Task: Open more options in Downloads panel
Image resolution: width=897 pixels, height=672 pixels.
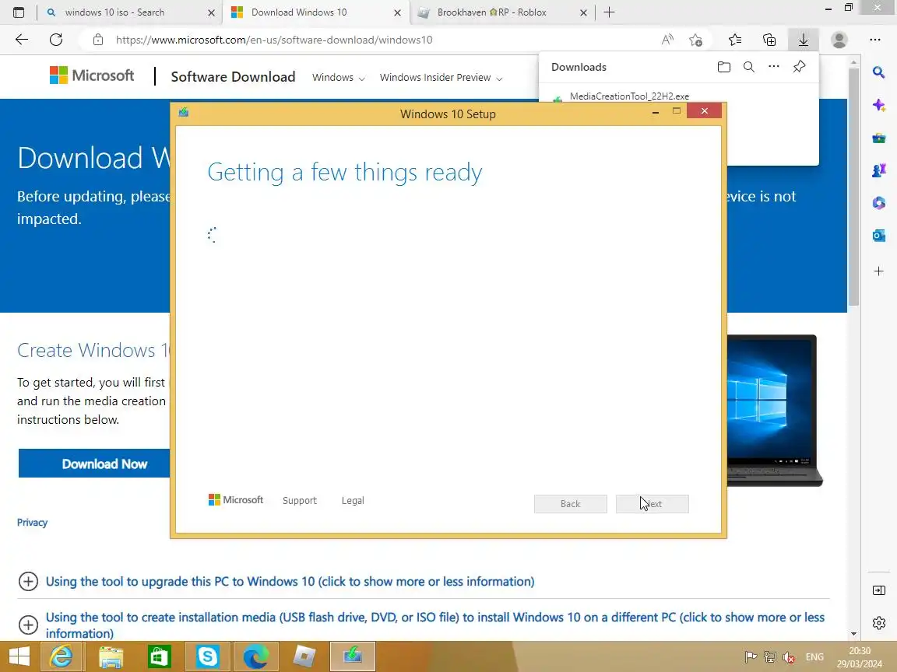Action: (x=774, y=66)
